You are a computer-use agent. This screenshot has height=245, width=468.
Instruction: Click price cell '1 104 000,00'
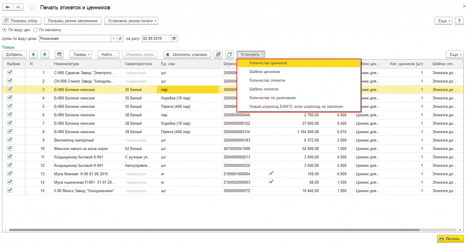(308, 132)
